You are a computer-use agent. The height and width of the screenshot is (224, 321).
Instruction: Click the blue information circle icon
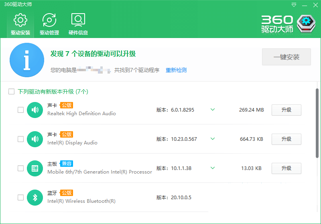(x=27, y=60)
